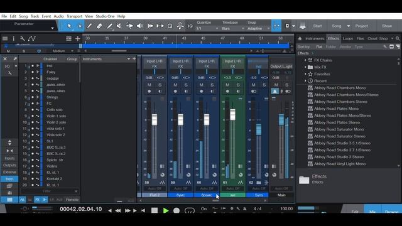
Task: Mute channel 58 in the mixer
Action: coord(149,85)
